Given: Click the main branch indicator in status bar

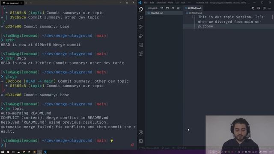Looking at the screenshot, I should coord(166,148).
